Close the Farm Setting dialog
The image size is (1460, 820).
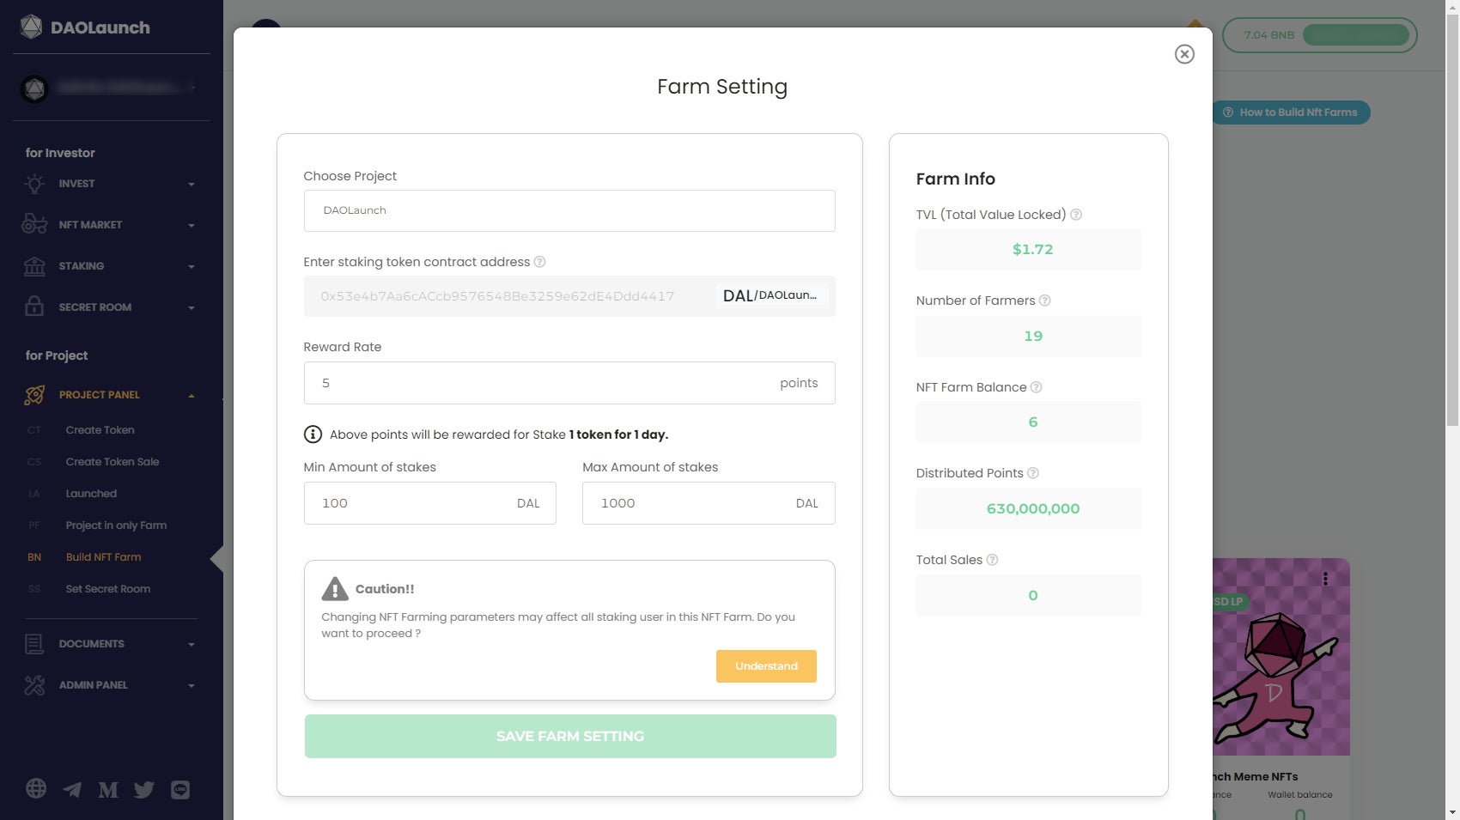[x=1184, y=54]
